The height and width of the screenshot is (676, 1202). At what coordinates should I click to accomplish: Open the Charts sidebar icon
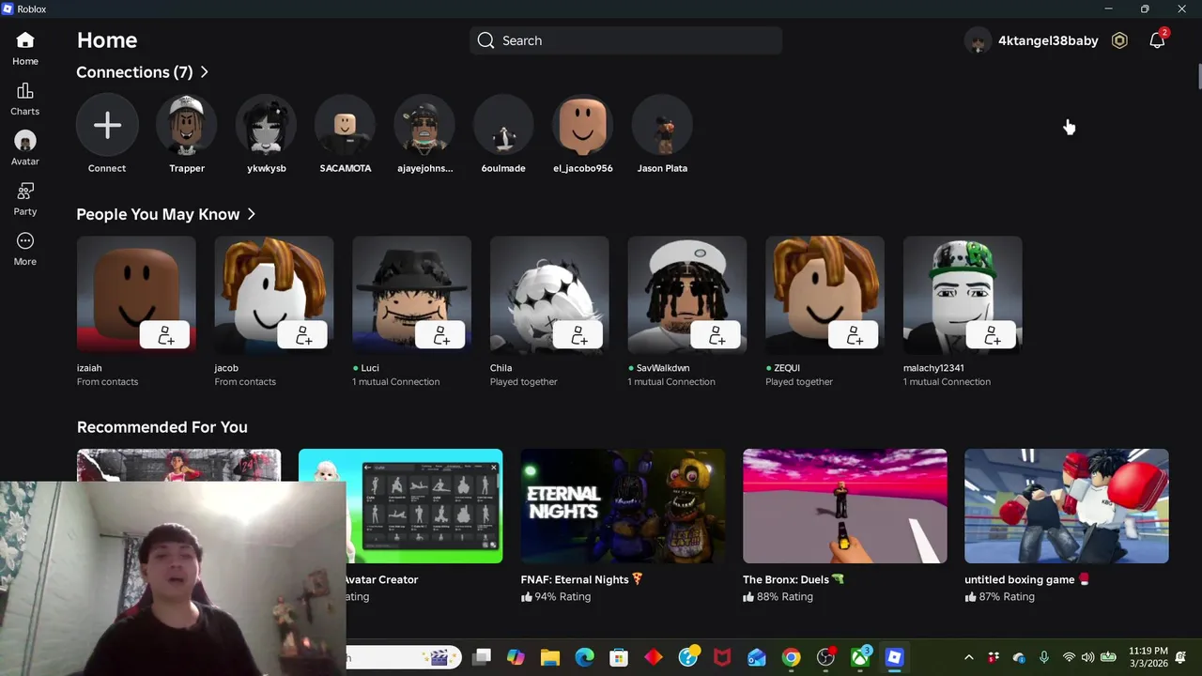click(25, 91)
